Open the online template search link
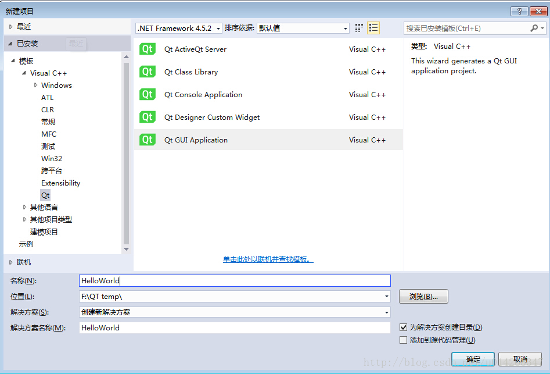Screen dimensions: 550x374 click(268, 259)
